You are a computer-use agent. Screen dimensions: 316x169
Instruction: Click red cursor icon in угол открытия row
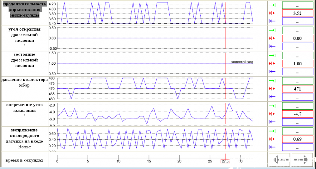(272, 38)
